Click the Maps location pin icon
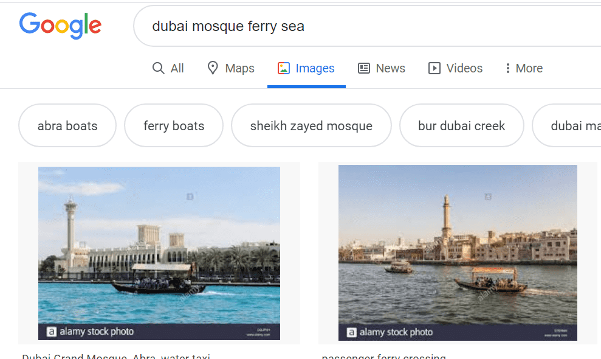Image resolution: width=601 pixels, height=359 pixels. coord(213,68)
